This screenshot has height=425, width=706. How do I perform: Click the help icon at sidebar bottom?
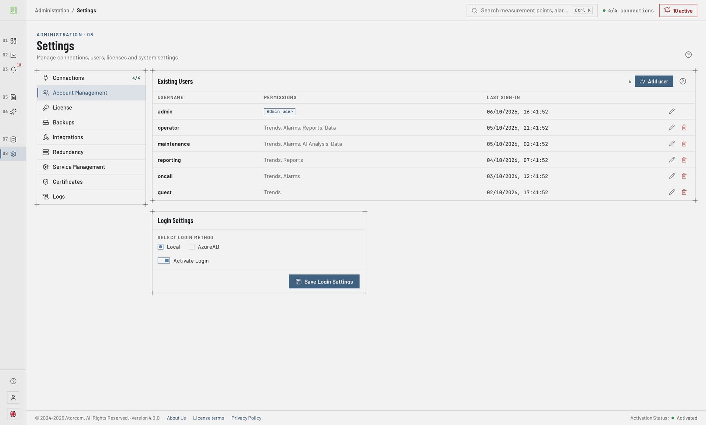click(13, 381)
